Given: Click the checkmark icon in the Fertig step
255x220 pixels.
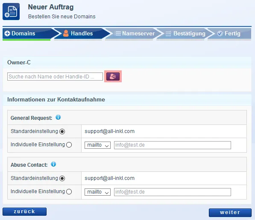Looking at the screenshot, I should [220, 33].
